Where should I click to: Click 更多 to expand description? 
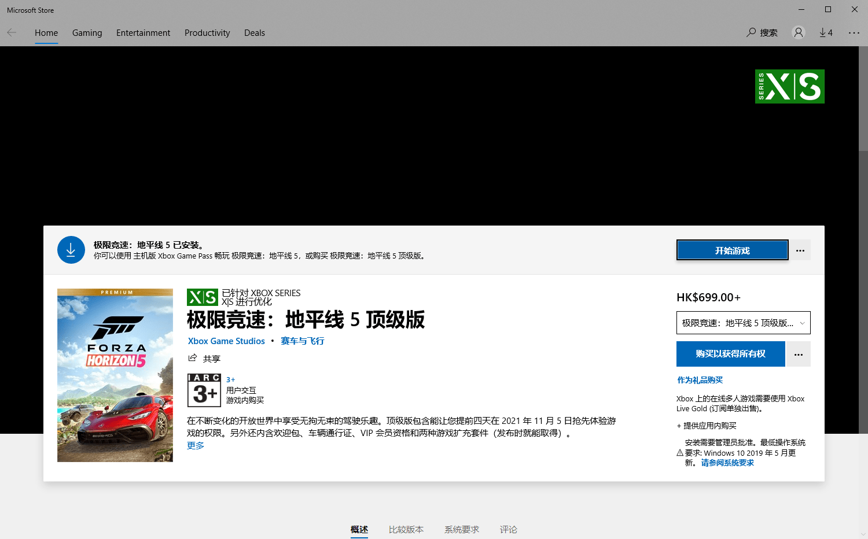point(196,445)
